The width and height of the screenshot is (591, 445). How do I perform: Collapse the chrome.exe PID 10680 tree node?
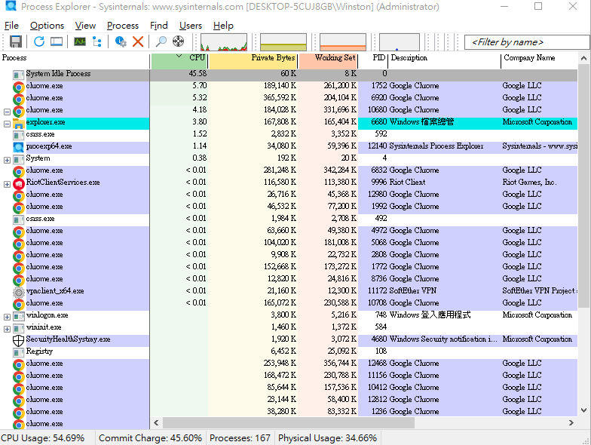[x=7, y=112]
